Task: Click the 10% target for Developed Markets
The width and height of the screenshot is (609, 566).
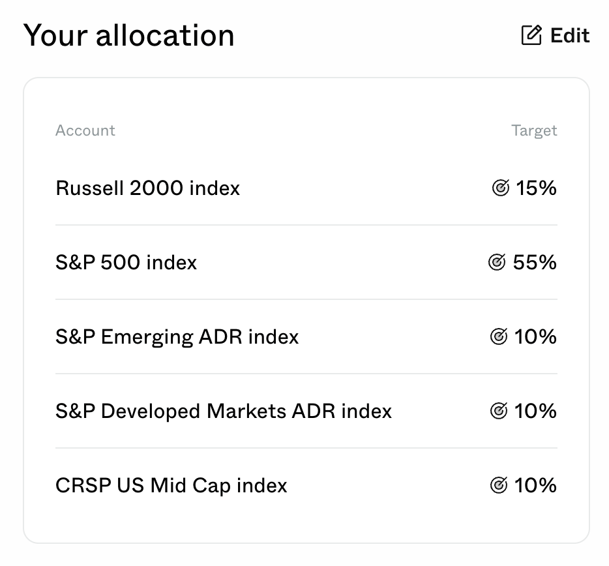Action: (535, 411)
